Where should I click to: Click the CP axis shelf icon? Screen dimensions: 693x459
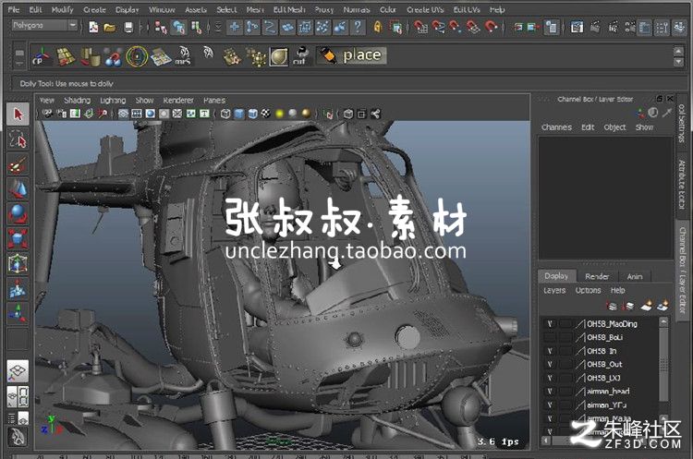(41, 57)
